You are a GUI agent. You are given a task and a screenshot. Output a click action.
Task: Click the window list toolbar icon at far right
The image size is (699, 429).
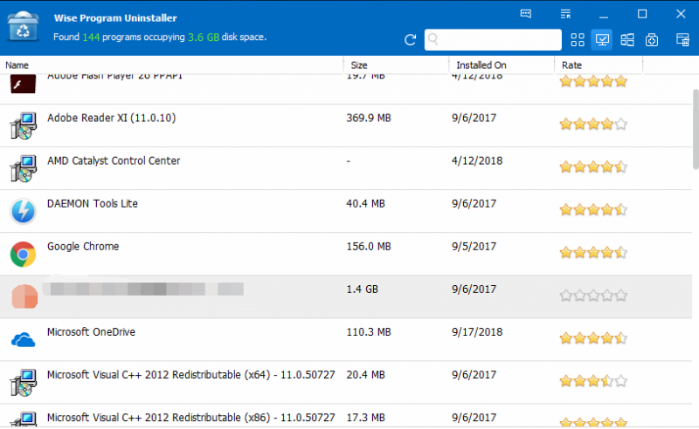[682, 39]
